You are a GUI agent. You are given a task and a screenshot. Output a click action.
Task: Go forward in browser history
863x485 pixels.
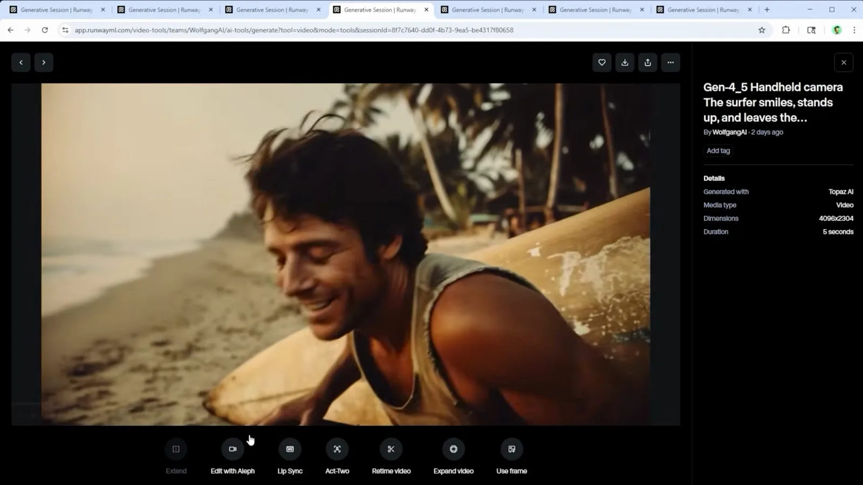[x=28, y=30]
